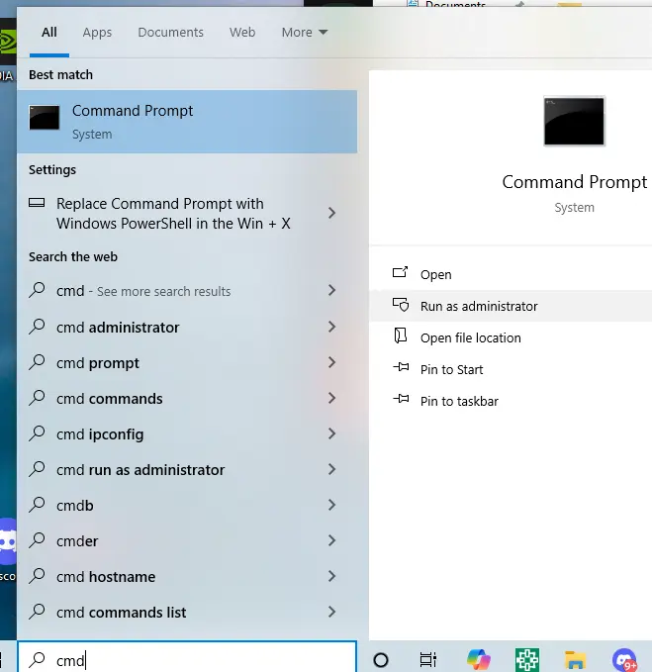Click Open in the Command Prompt panel
652x672 pixels.
tap(511, 274)
